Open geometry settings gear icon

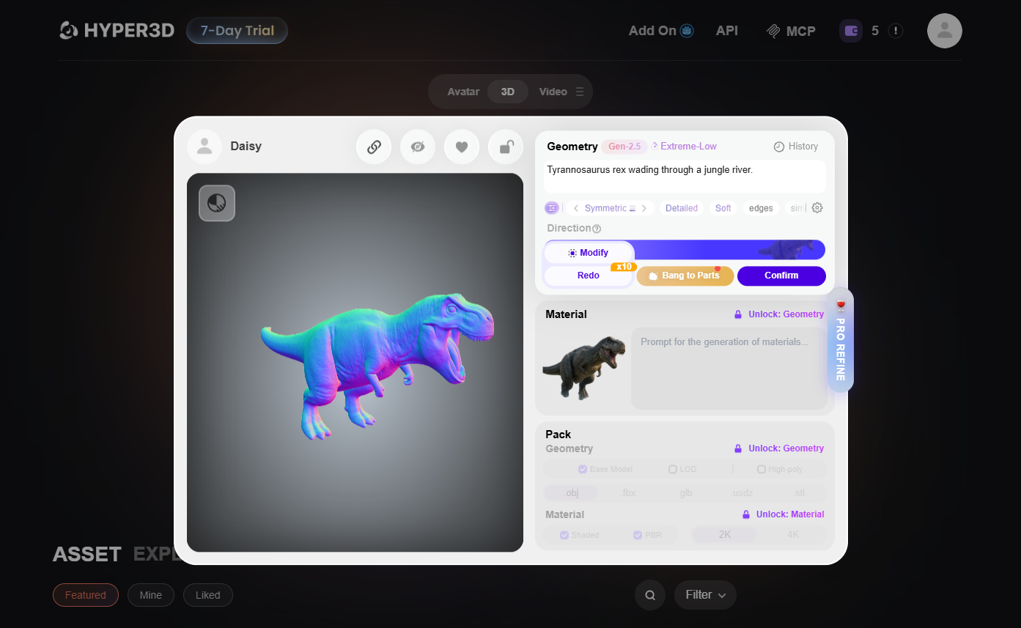tap(817, 208)
